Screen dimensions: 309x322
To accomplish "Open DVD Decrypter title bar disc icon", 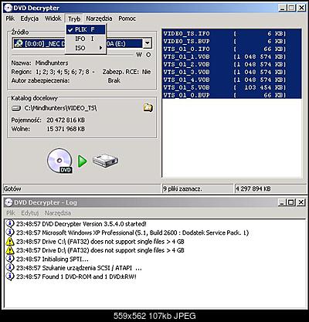I will (8, 8).
